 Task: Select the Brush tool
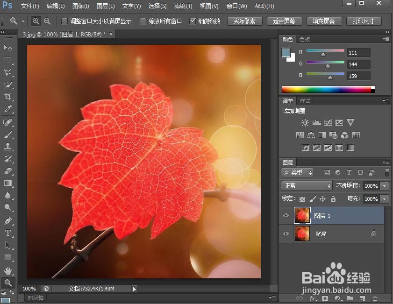(8, 134)
